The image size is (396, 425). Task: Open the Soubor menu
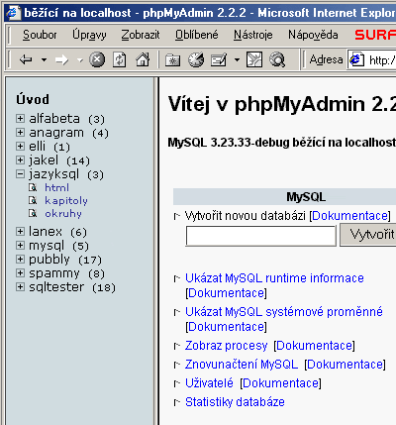pos(40,35)
